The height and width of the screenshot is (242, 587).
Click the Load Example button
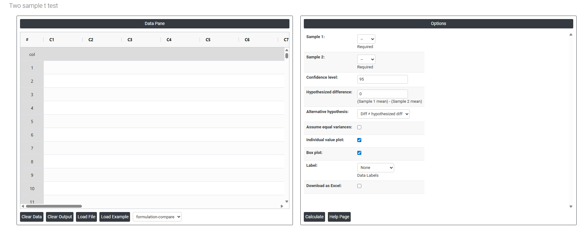click(115, 217)
